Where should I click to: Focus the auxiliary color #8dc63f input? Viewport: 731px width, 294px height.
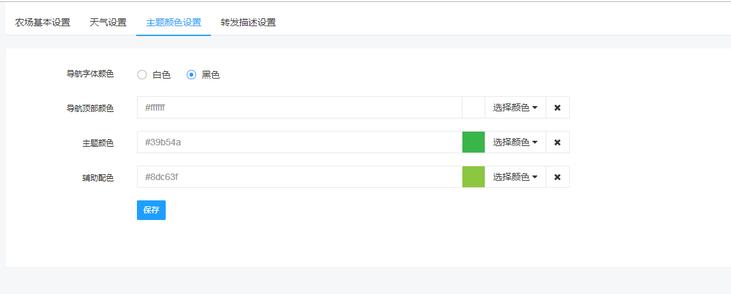(x=299, y=177)
